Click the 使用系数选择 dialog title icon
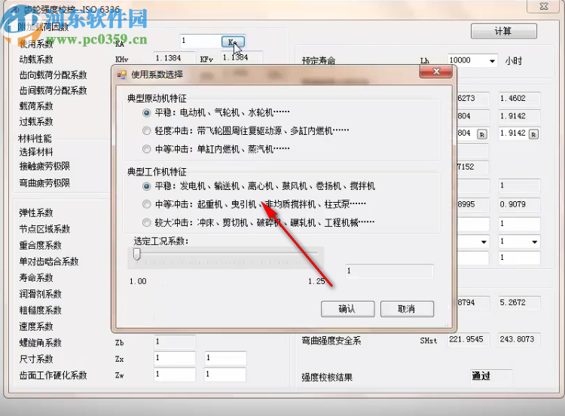This screenshot has height=416, width=565. click(x=122, y=75)
